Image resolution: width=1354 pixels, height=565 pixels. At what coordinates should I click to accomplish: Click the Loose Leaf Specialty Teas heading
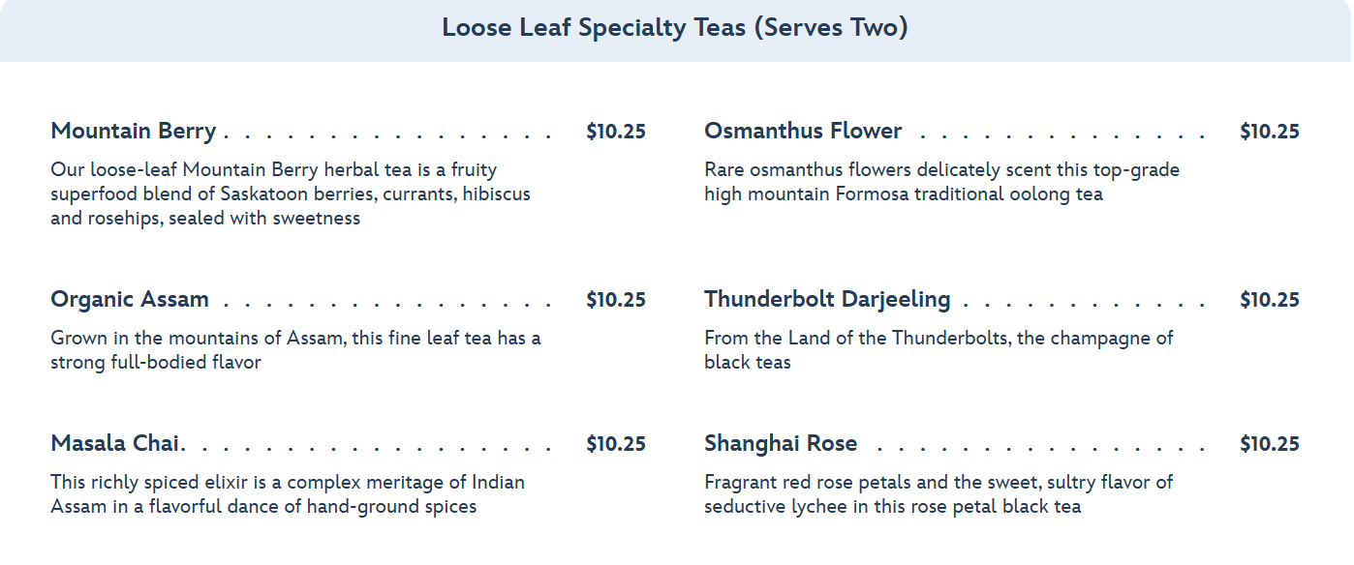(675, 27)
